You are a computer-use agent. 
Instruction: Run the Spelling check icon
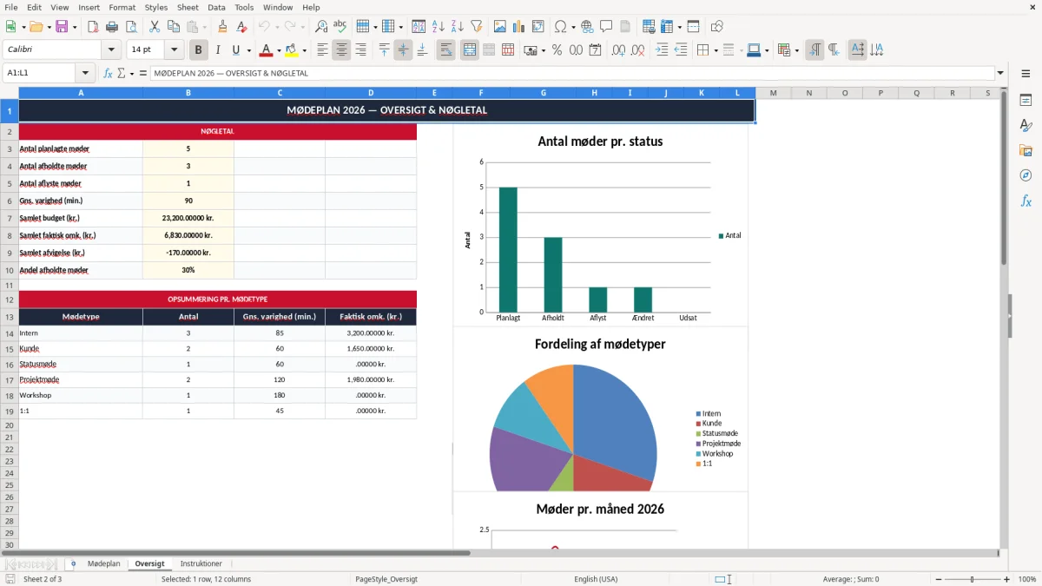[340, 27]
